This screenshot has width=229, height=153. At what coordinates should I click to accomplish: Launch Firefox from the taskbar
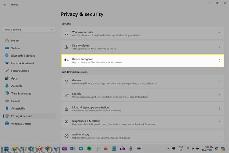tap(106, 149)
